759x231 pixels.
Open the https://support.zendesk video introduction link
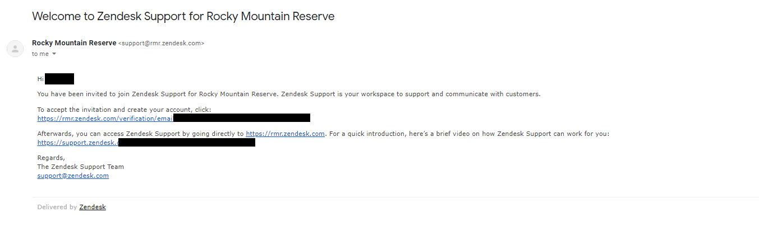(78, 143)
